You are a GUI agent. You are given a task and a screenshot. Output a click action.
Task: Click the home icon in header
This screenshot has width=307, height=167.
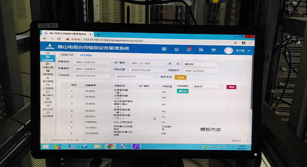coord(177,50)
